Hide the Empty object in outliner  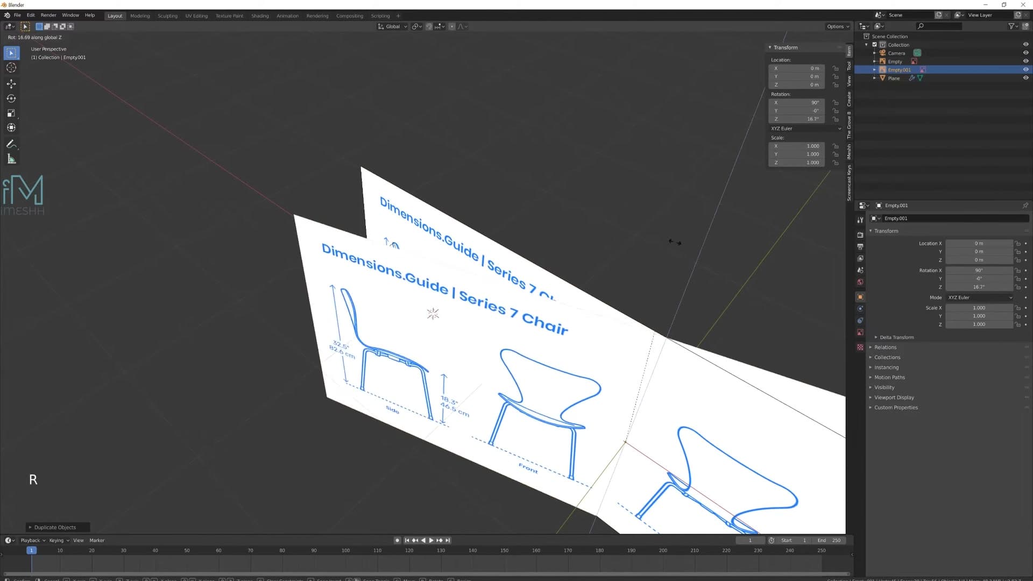click(x=1025, y=61)
